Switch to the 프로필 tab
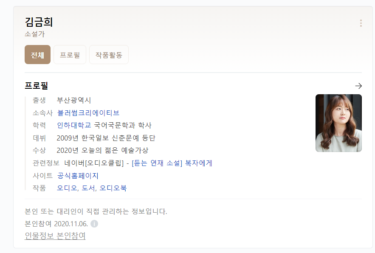This screenshot has height=253, width=375. pyautogui.click(x=70, y=55)
